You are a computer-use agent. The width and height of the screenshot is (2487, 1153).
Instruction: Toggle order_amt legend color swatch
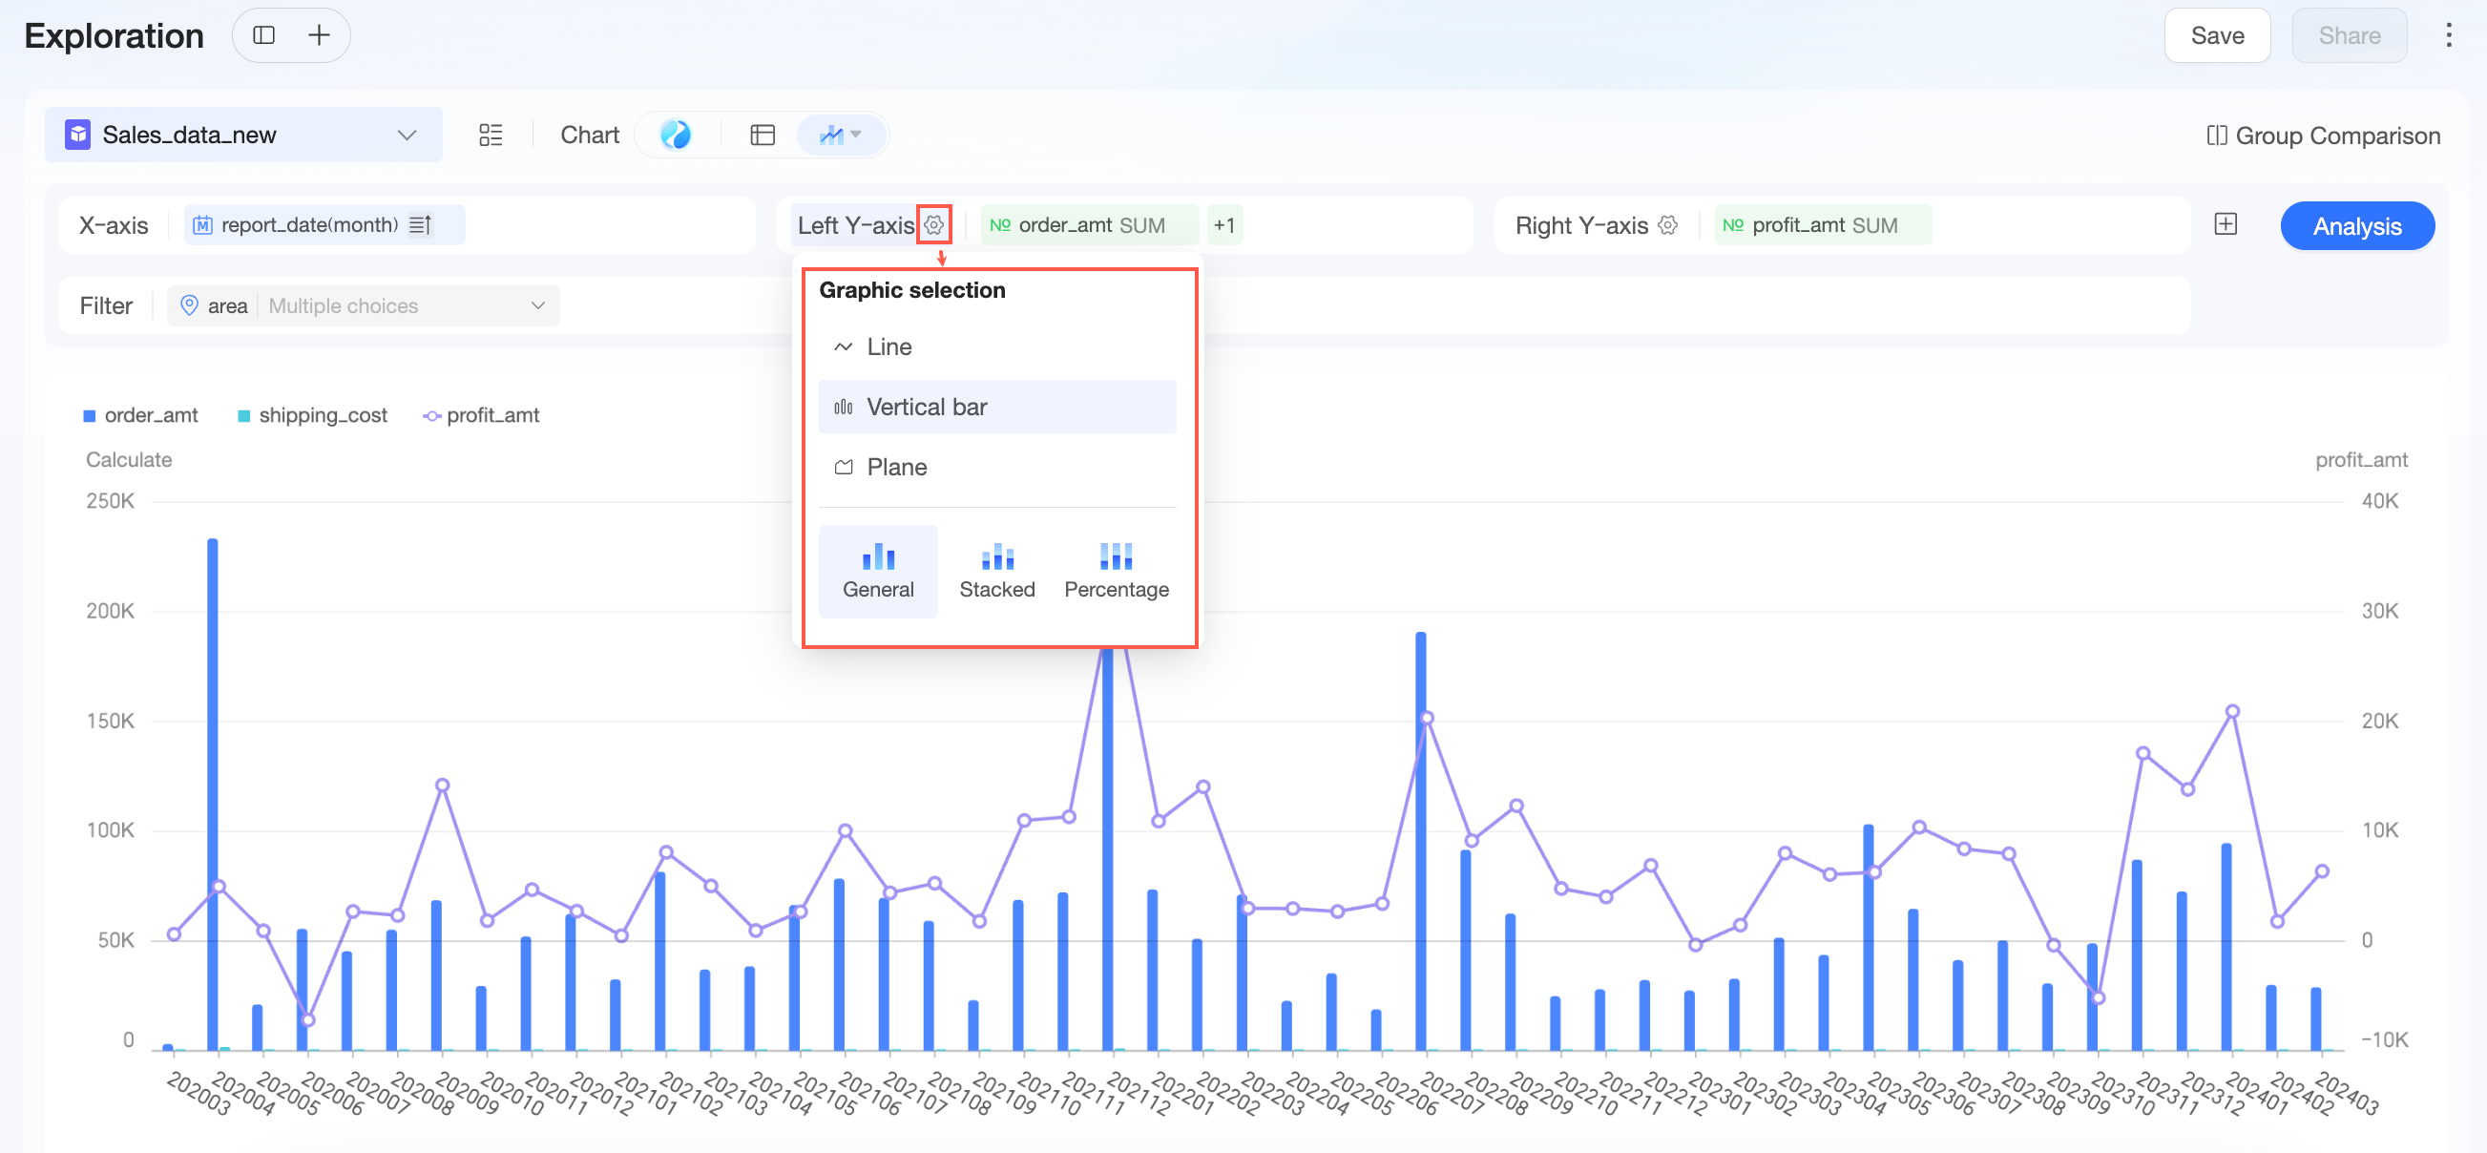tap(89, 416)
